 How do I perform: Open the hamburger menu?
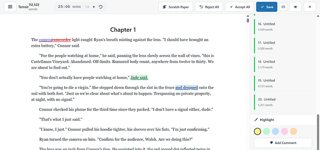point(10,7)
